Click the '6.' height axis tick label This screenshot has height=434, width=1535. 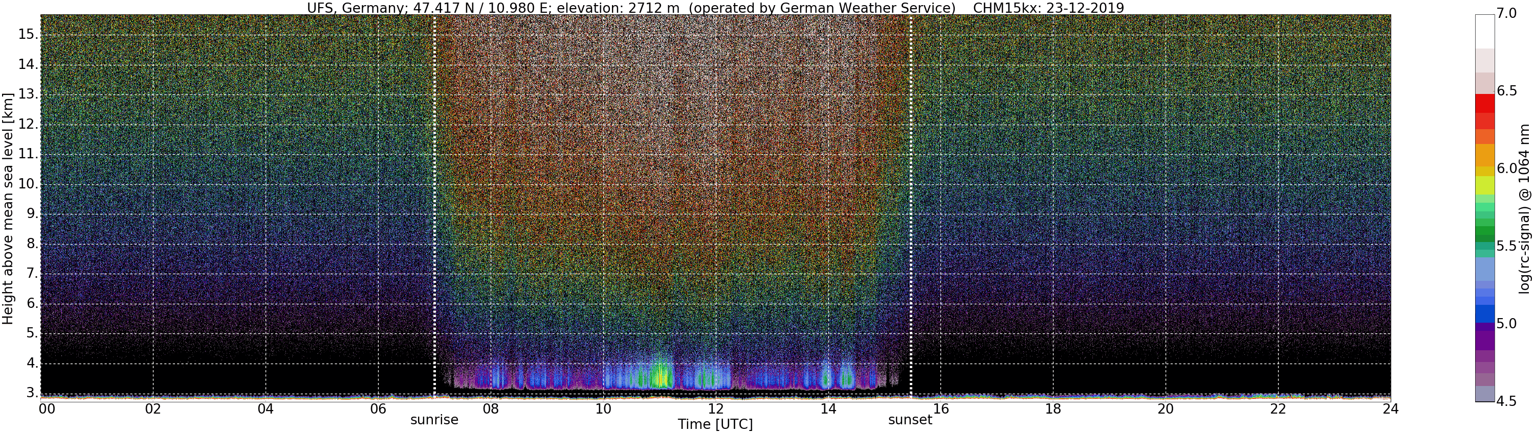(31, 303)
